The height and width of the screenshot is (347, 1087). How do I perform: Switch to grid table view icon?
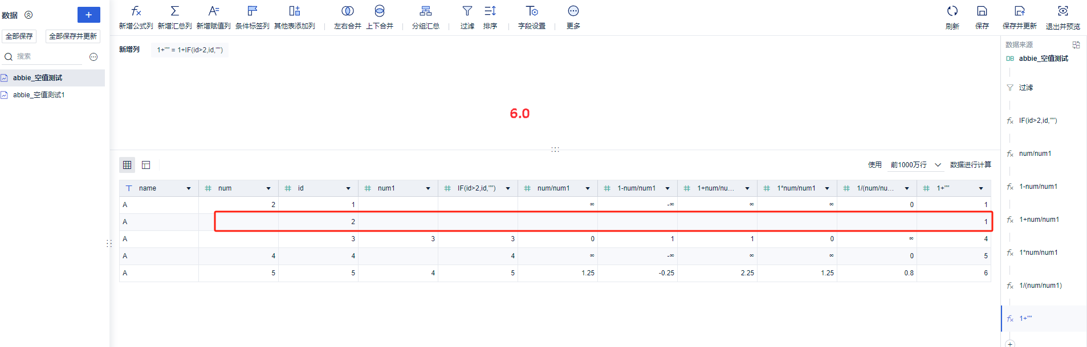[x=127, y=165]
